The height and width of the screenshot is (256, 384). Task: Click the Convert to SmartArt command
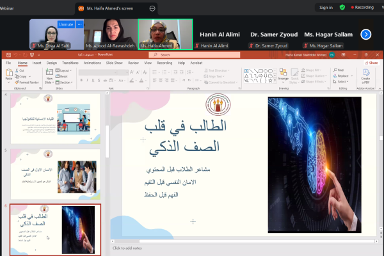pos(220,83)
